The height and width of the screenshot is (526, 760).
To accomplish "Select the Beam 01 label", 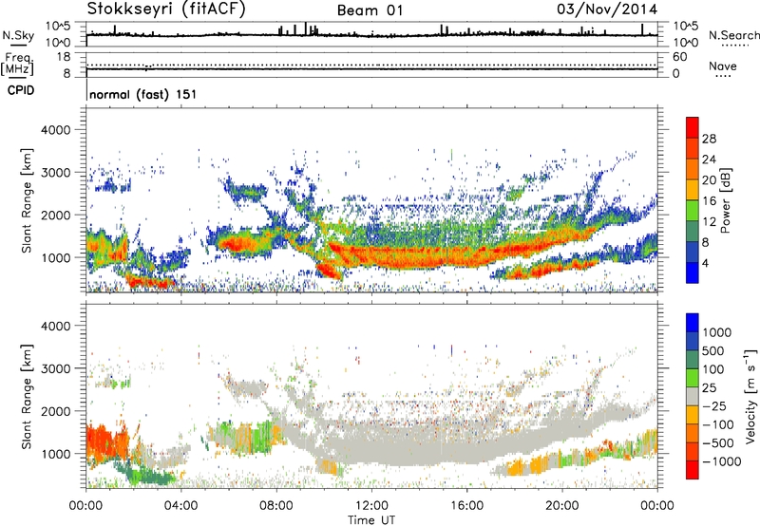I will 370,10.
